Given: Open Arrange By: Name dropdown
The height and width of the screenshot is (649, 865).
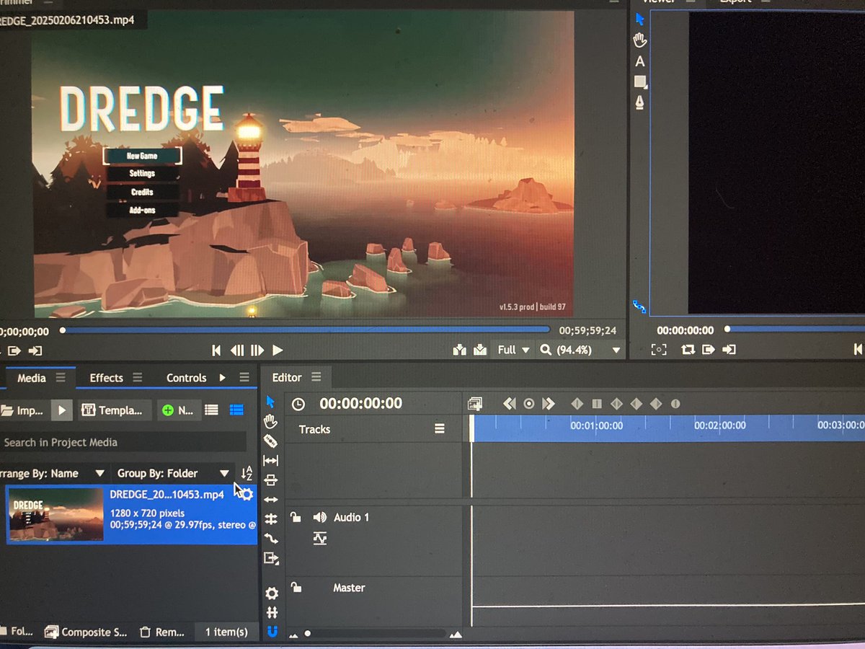Looking at the screenshot, I should [53, 473].
